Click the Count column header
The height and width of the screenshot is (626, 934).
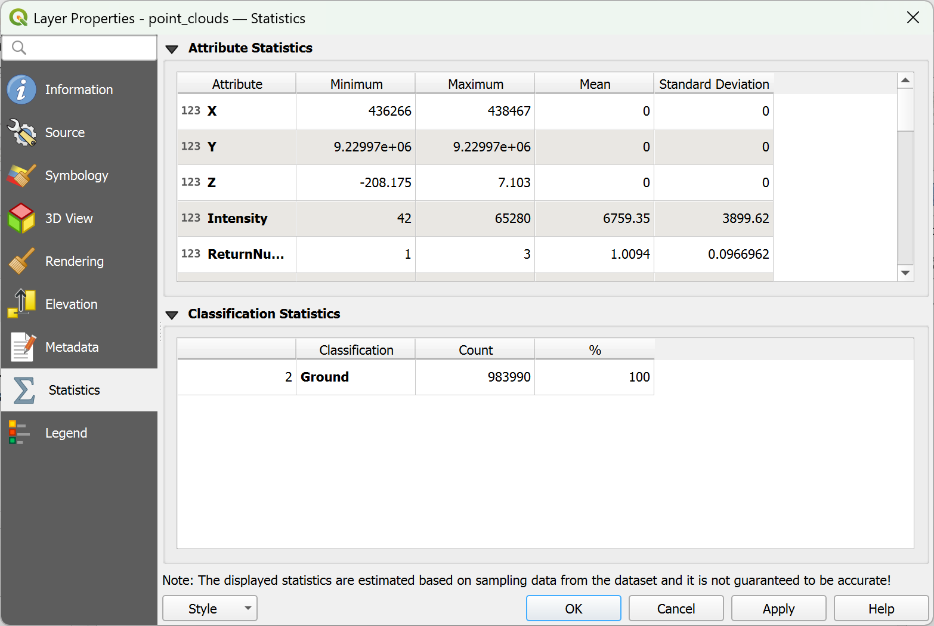tap(475, 350)
